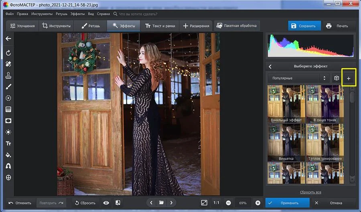Click the plus icon to add an effect
The width and height of the screenshot is (361, 212).
tap(348, 79)
